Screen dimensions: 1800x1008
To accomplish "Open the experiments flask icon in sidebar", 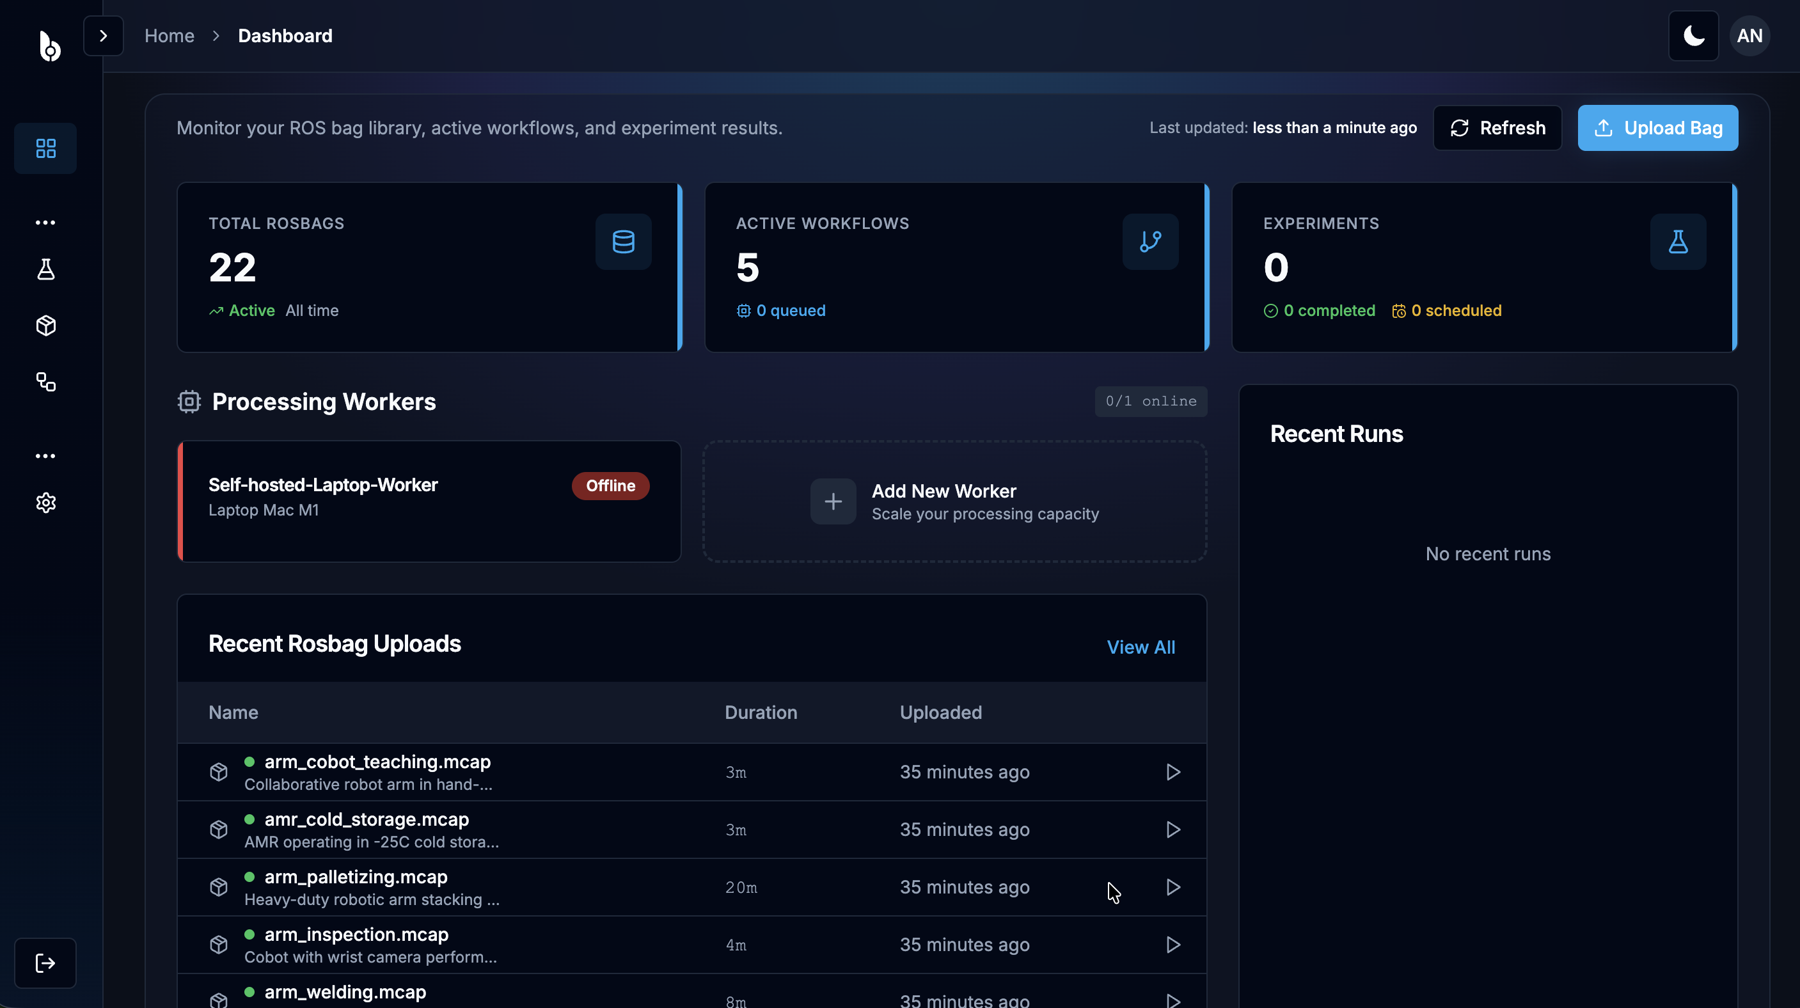I will click(x=45, y=270).
